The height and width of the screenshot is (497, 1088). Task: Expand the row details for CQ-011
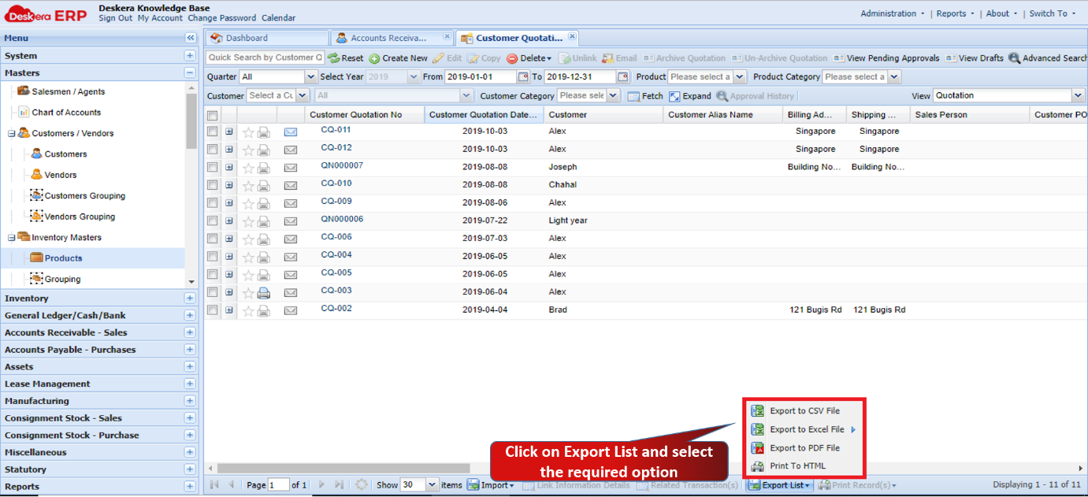click(229, 132)
